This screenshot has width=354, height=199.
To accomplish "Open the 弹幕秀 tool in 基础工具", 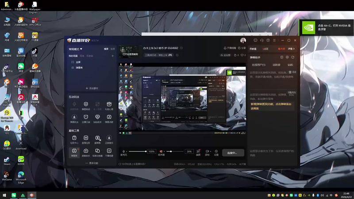I will click(74, 152).
